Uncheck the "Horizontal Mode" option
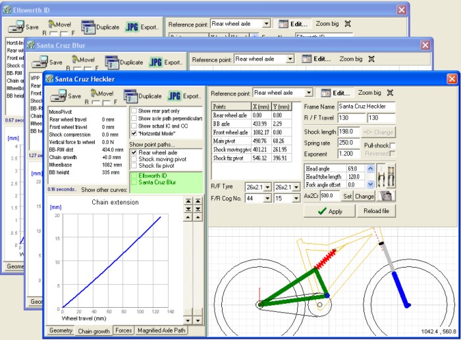 134,134
